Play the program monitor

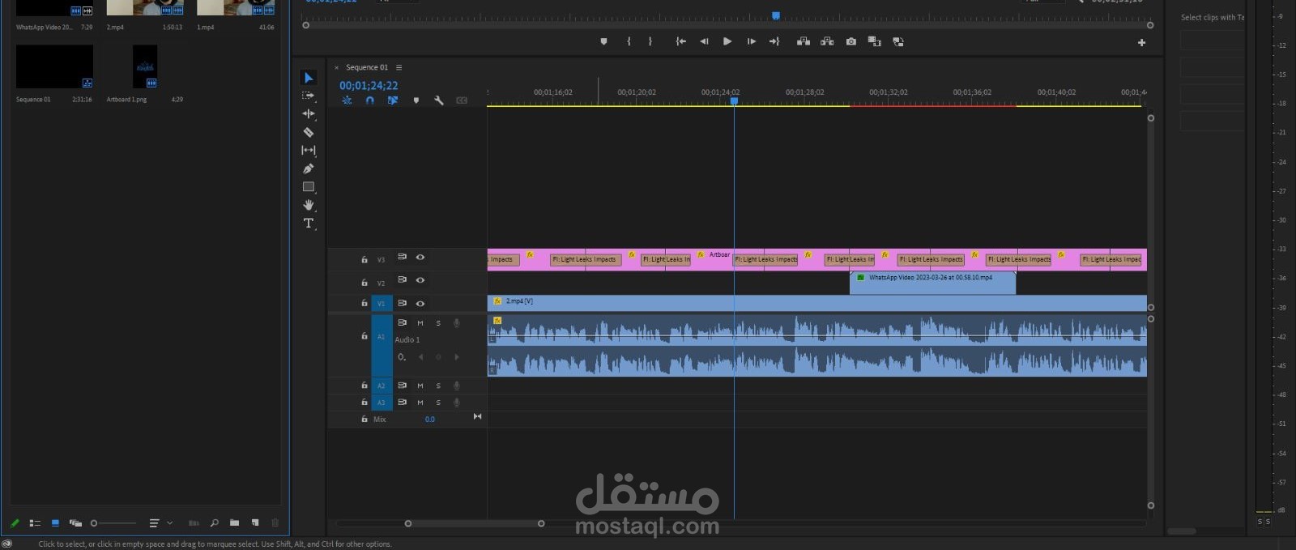pyautogui.click(x=727, y=41)
